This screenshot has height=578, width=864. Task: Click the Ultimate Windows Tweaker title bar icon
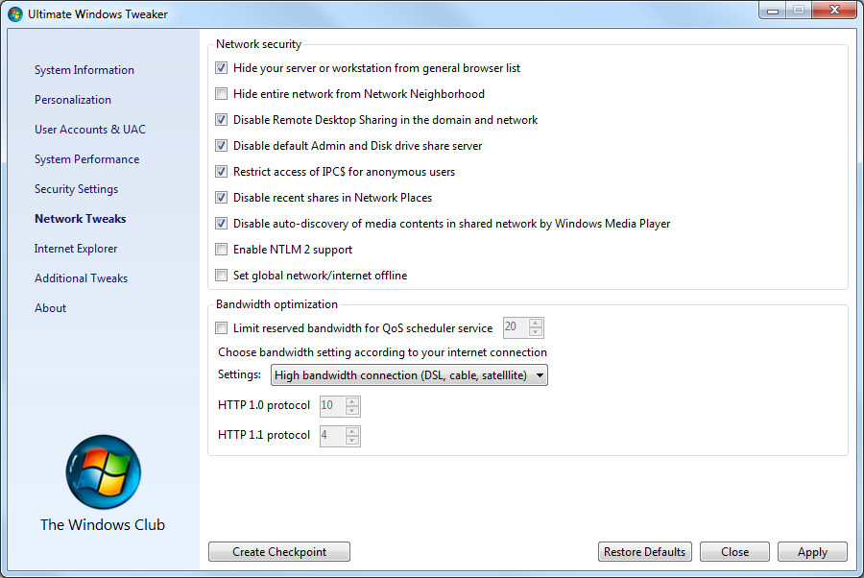[14, 13]
